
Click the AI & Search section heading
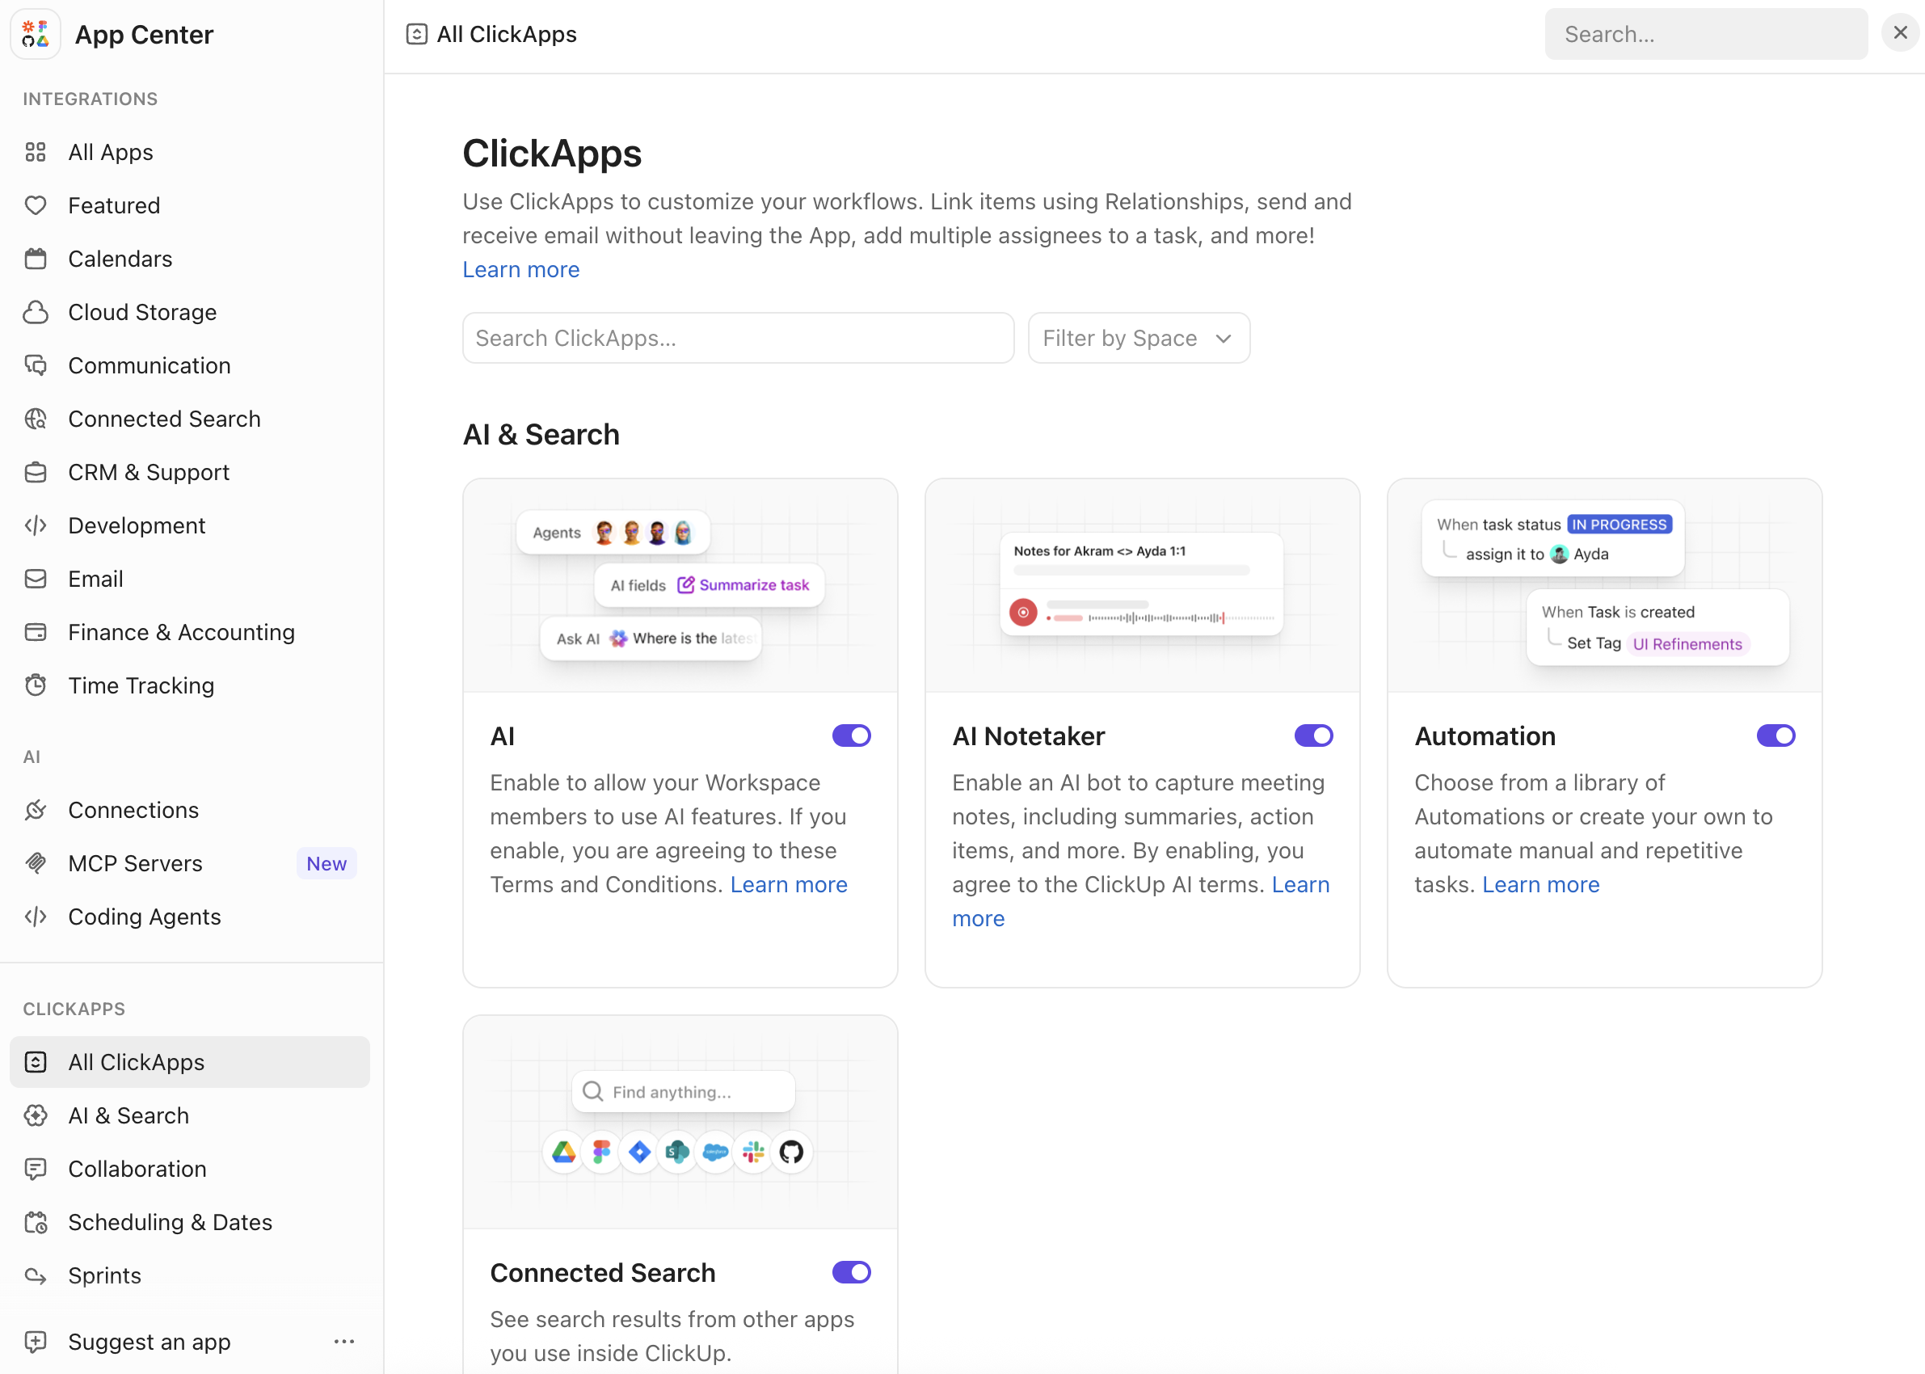click(x=541, y=434)
